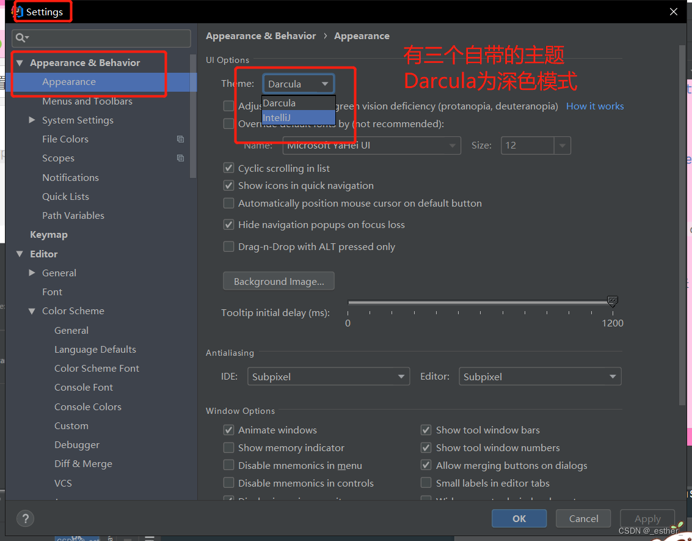Collapse the Editor section
The height and width of the screenshot is (541, 692).
pos(20,254)
